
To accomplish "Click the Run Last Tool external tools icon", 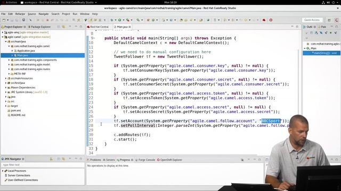I will [x=128, y=20].
